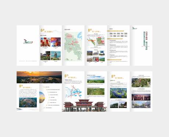The image size is (169, 137).
Task: Open the wide sunset aerial panorama banner
Action: click(39, 77)
